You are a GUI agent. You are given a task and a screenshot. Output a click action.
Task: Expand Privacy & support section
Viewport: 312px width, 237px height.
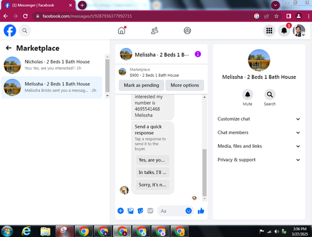point(259,160)
